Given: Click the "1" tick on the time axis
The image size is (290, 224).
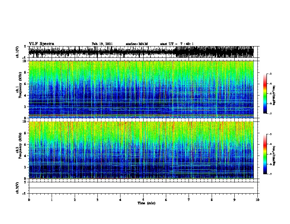Looking at the screenshot, I should point(52,200).
